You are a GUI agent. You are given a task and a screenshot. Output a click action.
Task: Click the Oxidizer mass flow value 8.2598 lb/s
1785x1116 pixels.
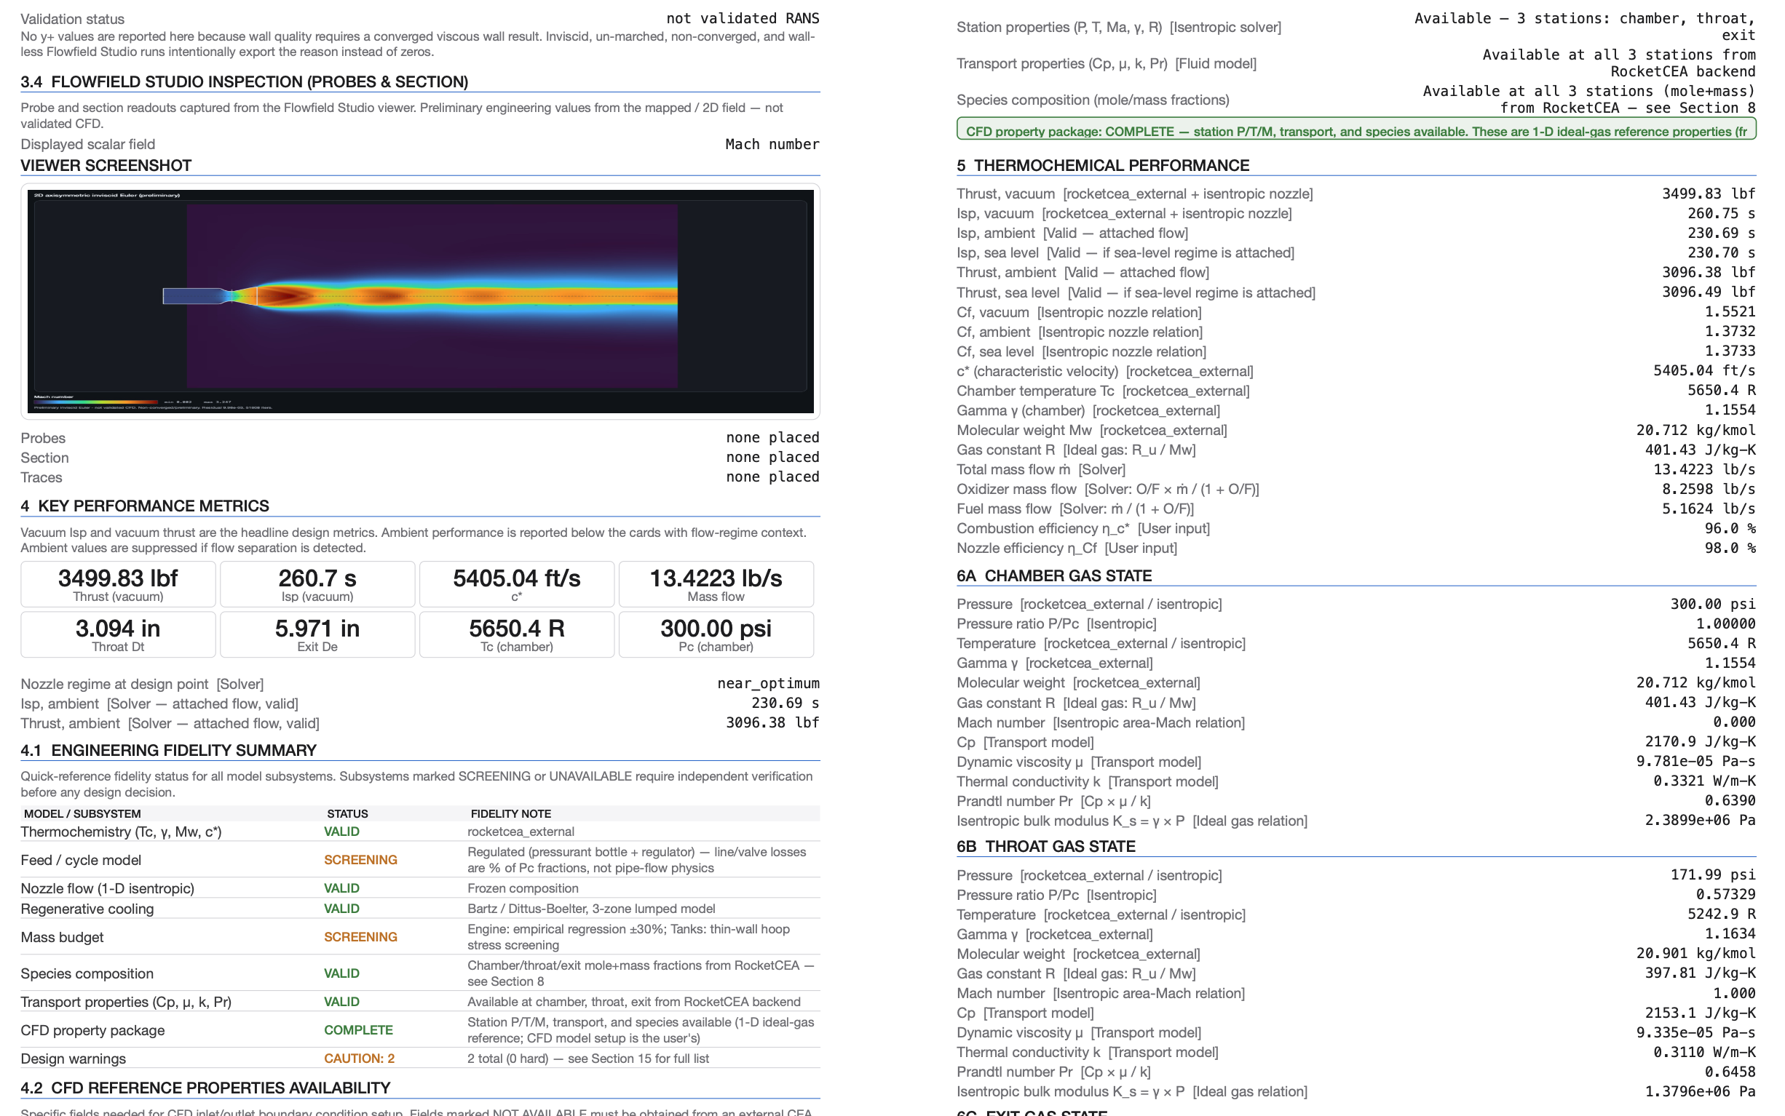pos(1709,489)
